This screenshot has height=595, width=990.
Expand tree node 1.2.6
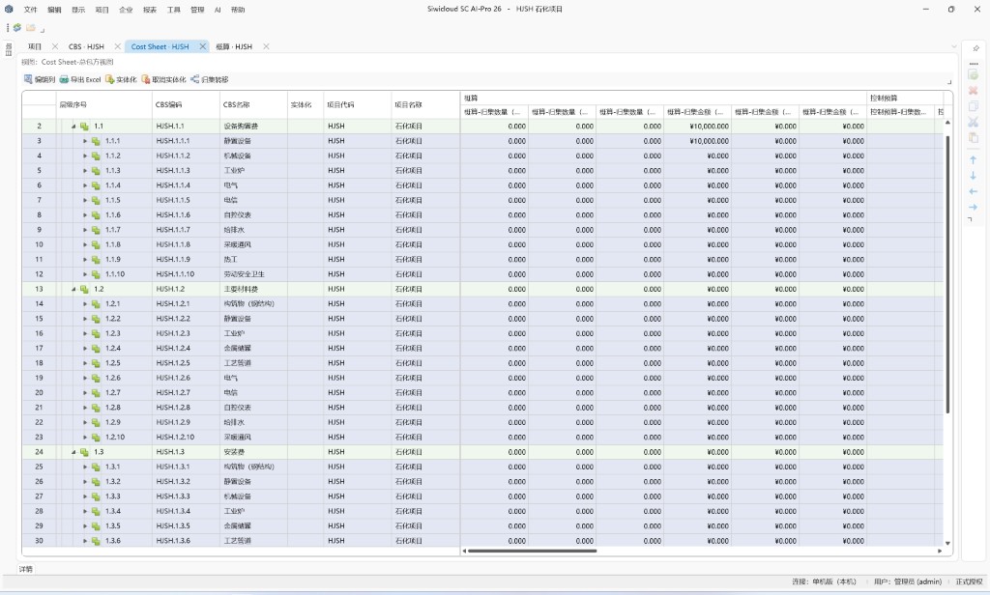pyautogui.click(x=85, y=378)
